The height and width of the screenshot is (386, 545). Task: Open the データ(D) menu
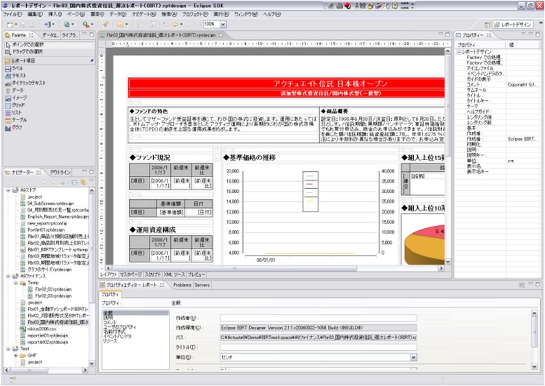[x=118, y=14]
